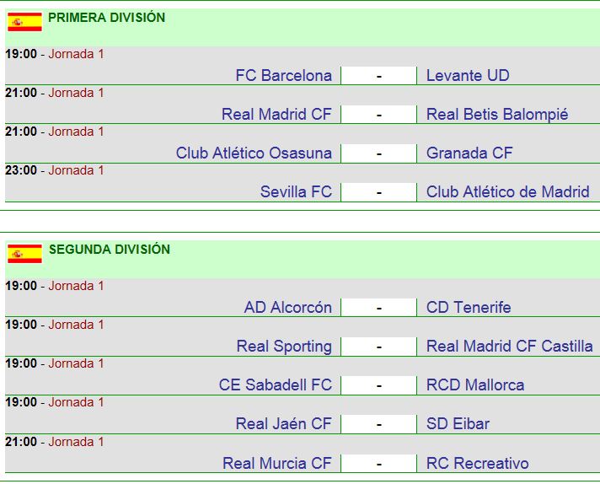Click the CE Sabadell FC link

pos(275,385)
